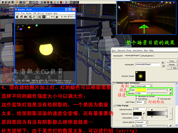Show RGB channels icon in Render View

44,17
